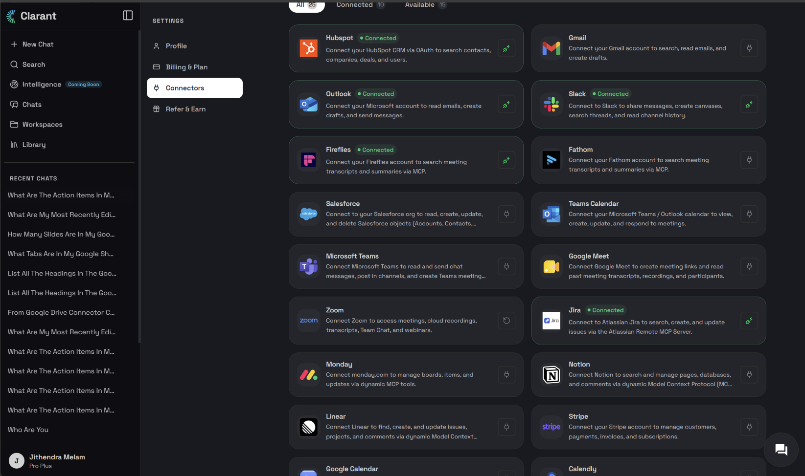This screenshot has height=476, width=805.
Task: Click the Jira connector logo
Action: 552,321
